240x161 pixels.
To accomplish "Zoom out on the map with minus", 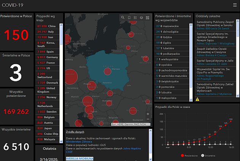I will click(148, 119).
